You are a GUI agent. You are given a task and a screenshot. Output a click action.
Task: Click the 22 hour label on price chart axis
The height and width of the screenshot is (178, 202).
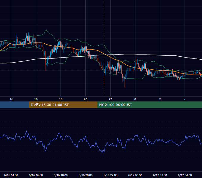pyautogui.click(x=110, y=99)
